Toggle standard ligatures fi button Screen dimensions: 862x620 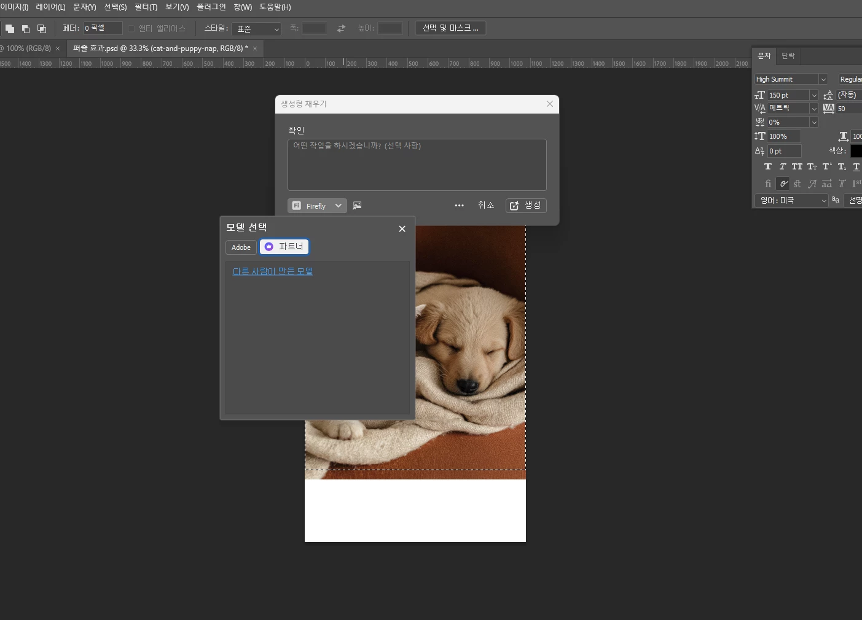pos(768,184)
